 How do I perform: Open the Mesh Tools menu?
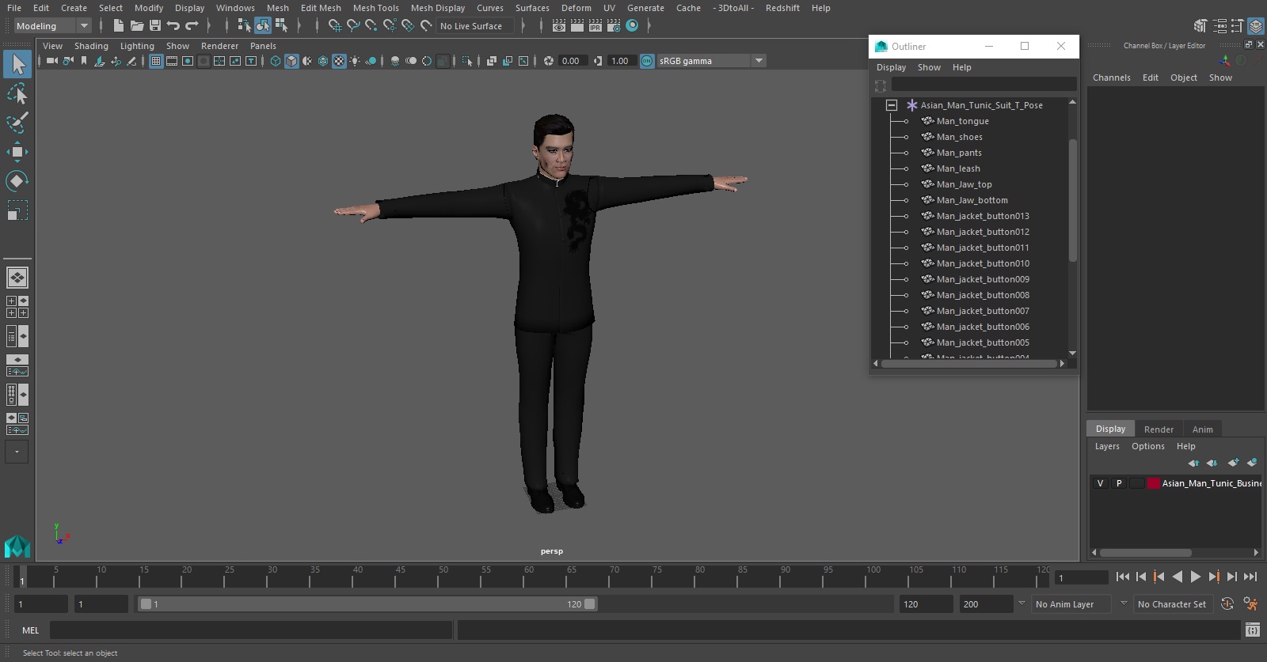(375, 8)
